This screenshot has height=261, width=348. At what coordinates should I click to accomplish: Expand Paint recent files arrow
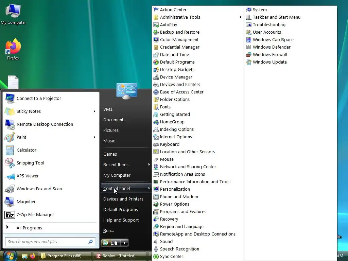94,137
